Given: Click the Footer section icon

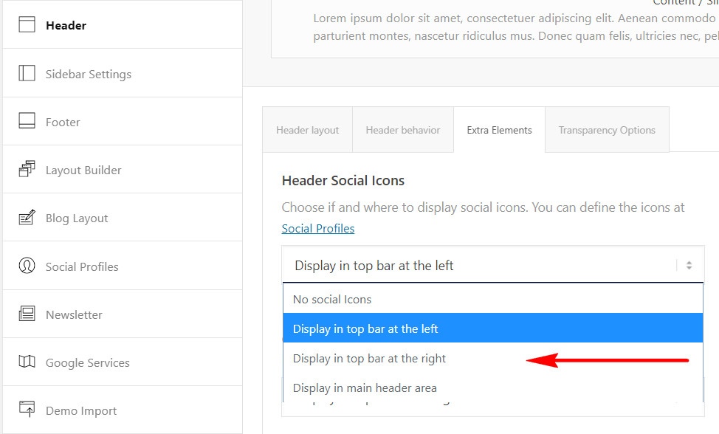Looking at the screenshot, I should 27,121.
